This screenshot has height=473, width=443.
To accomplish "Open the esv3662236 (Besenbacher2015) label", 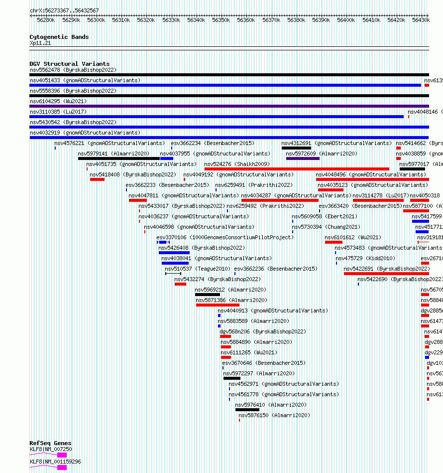I will tap(276, 269).
